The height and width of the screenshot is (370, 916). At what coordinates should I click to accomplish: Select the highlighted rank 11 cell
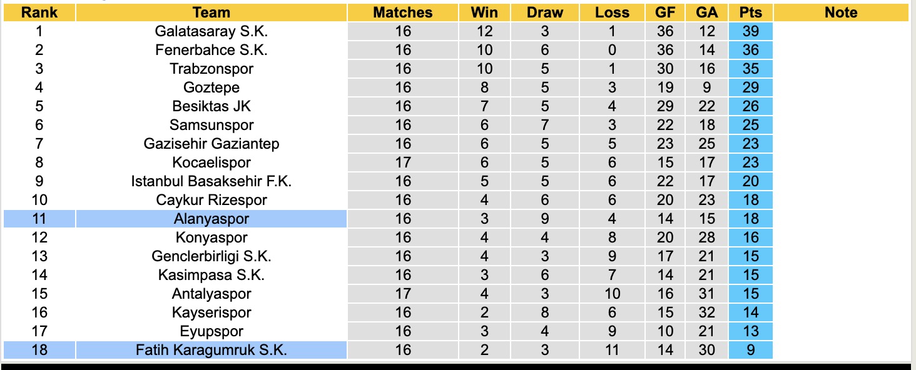coord(39,219)
